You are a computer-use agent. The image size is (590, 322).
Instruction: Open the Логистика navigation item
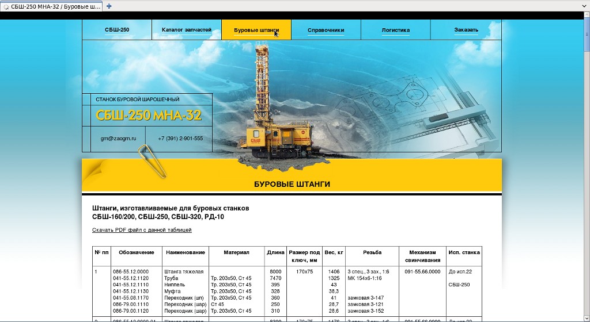point(396,30)
